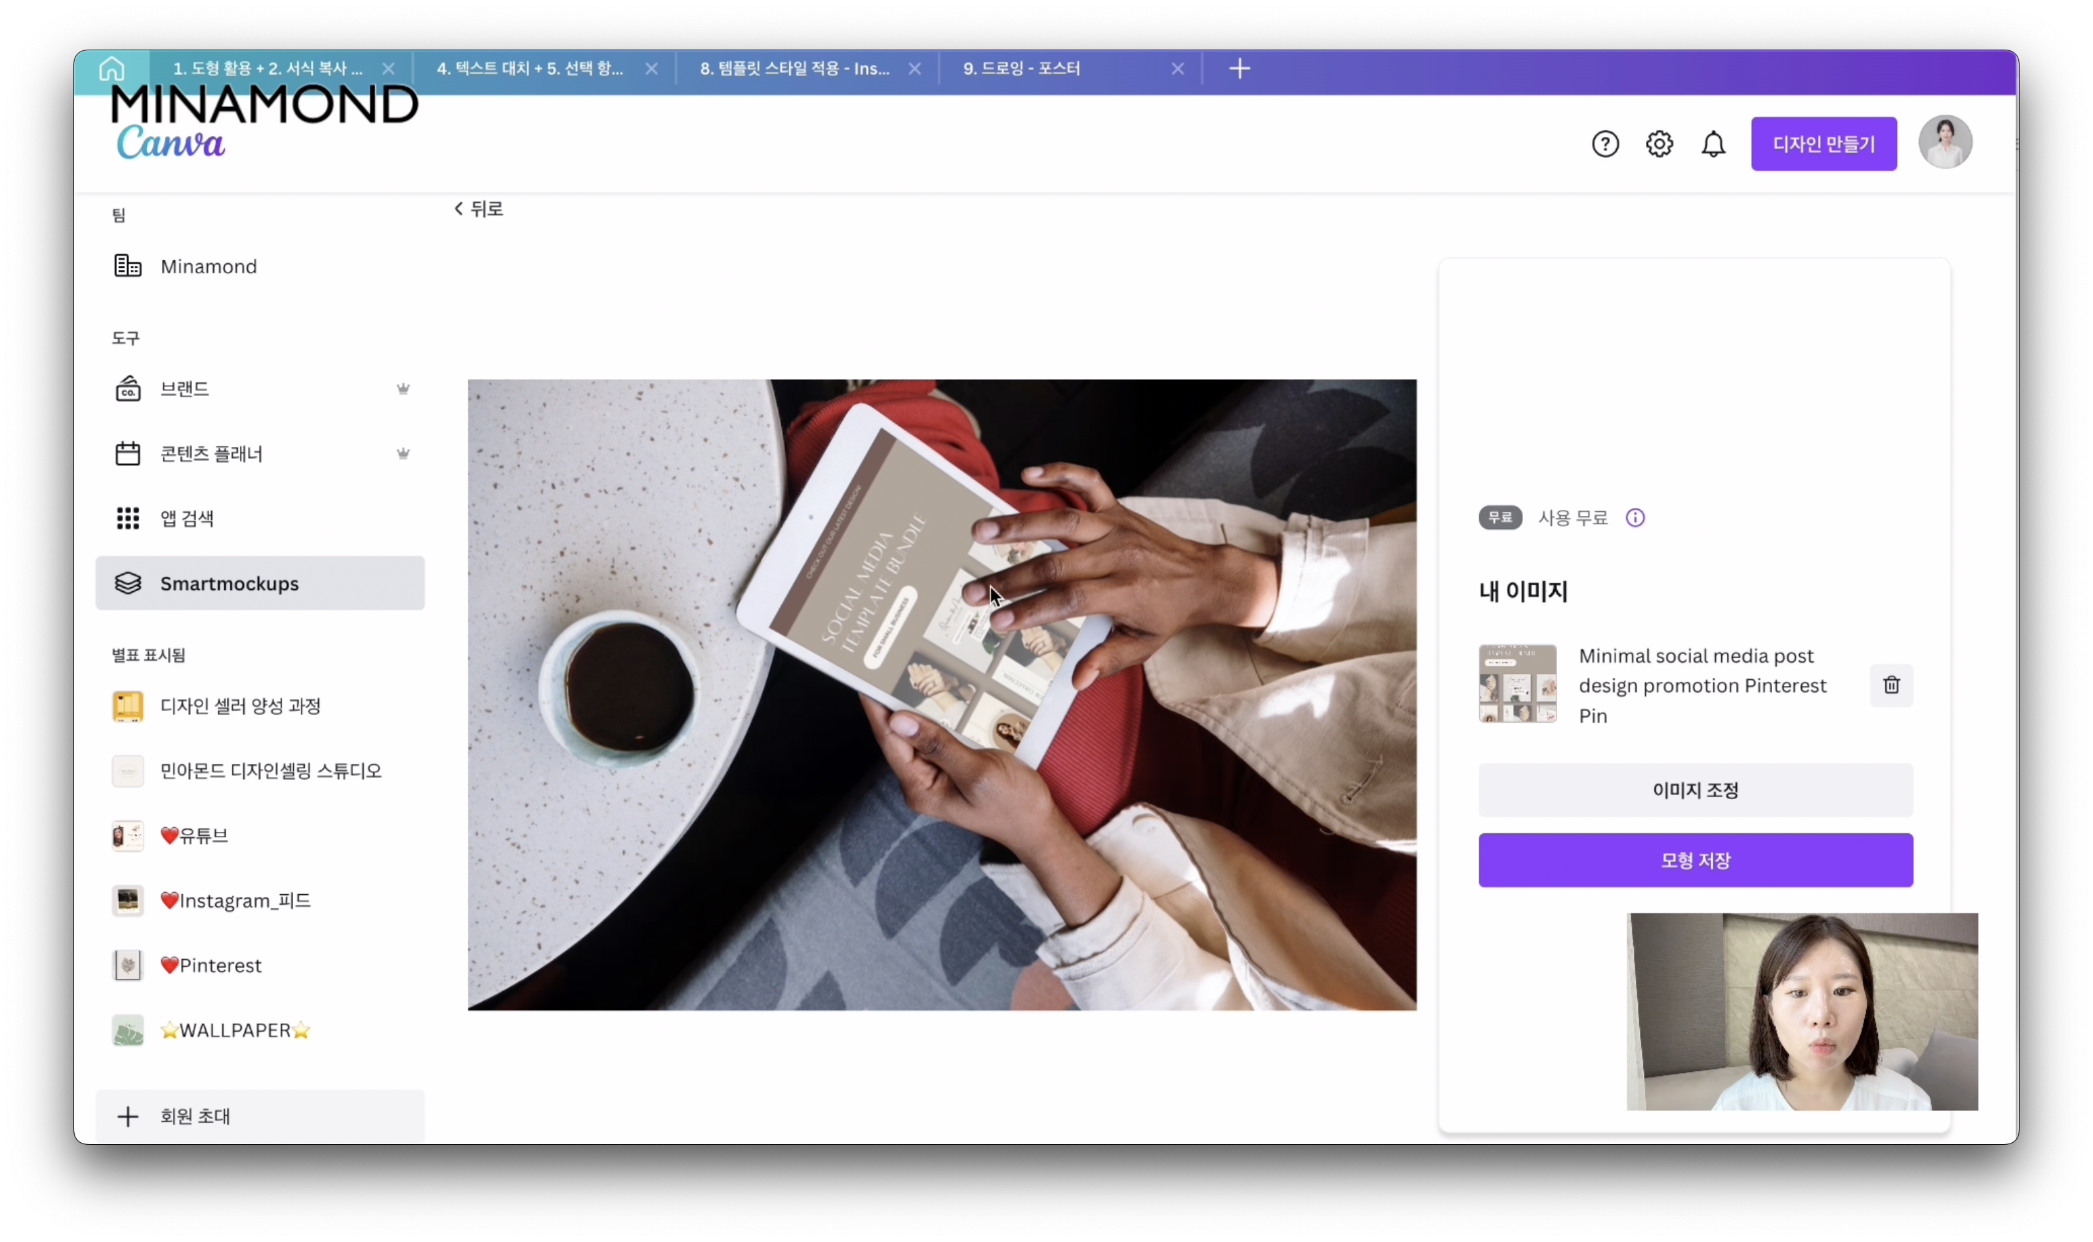
Task: Switch to tab 9. 드로잉 - 포스터
Action: [x=1021, y=69]
